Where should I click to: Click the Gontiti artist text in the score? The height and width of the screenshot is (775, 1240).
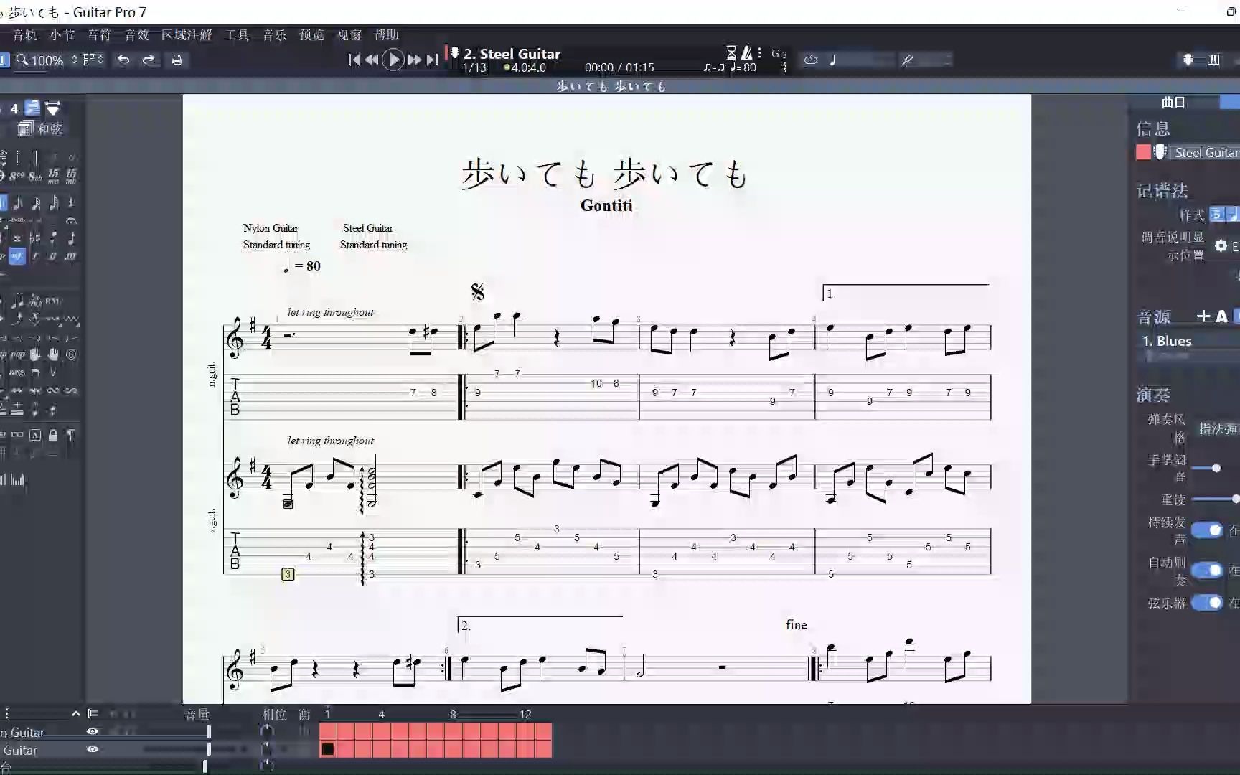click(606, 206)
